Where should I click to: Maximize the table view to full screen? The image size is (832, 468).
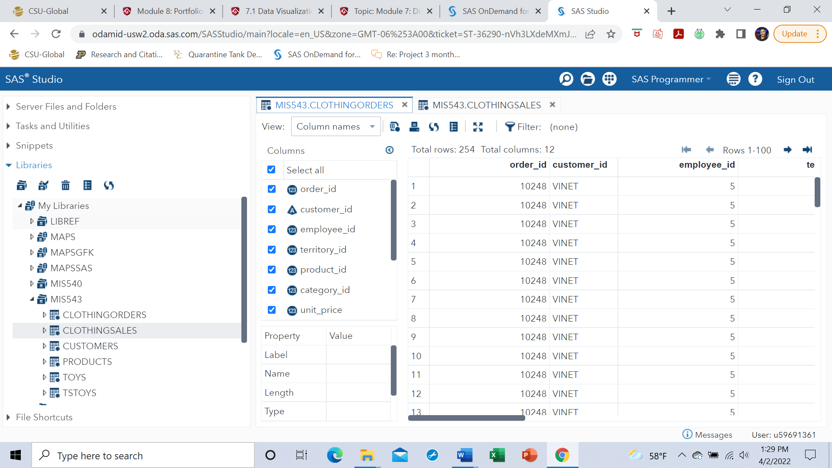point(478,127)
